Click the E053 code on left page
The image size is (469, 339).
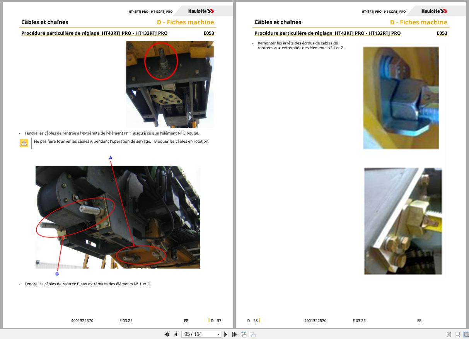click(x=209, y=33)
